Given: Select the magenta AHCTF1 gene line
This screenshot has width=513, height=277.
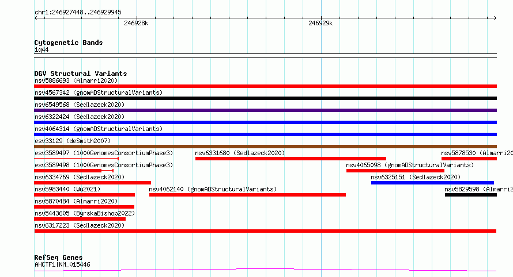Looking at the screenshot, I should [265, 270].
